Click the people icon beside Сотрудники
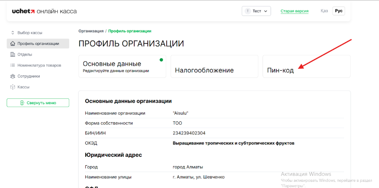The width and height of the screenshot is (379, 188). pos(13,76)
